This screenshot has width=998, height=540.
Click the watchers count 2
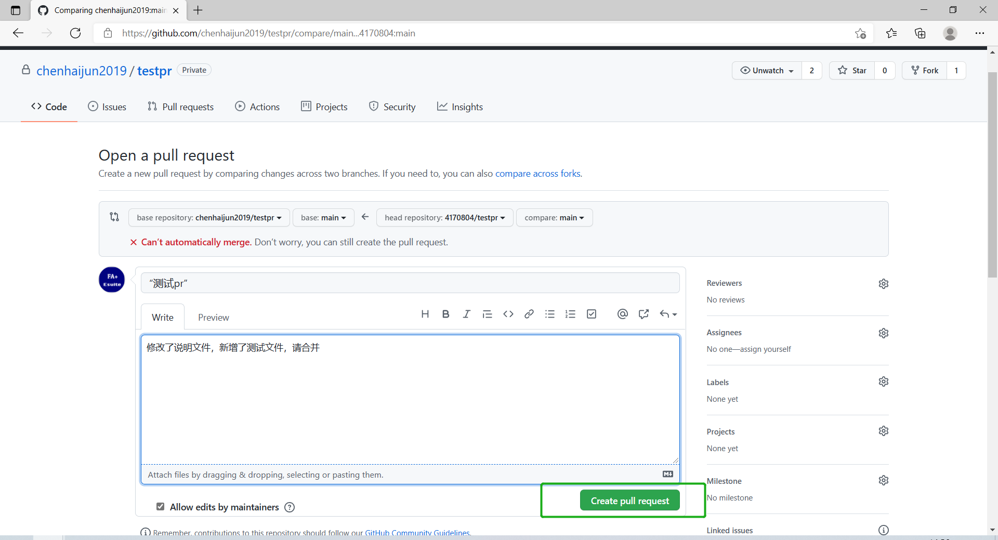[811, 71]
